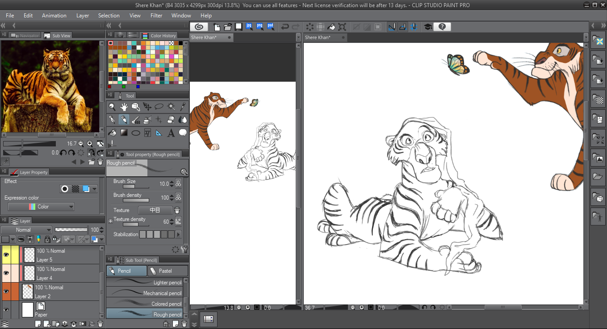Select the Eraser tool
Image resolution: width=607 pixels, height=329 pixels.
[x=171, y=120]
